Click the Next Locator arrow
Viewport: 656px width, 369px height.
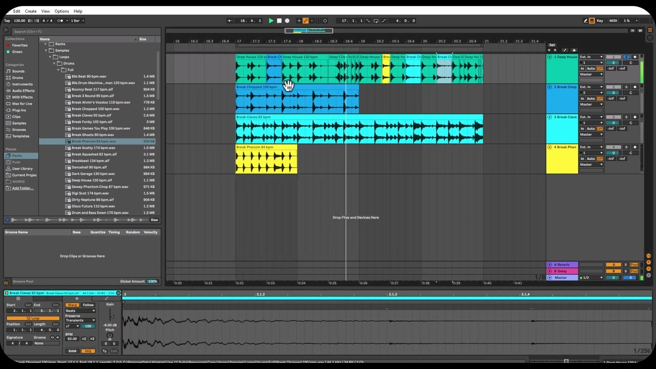(556, 50)
